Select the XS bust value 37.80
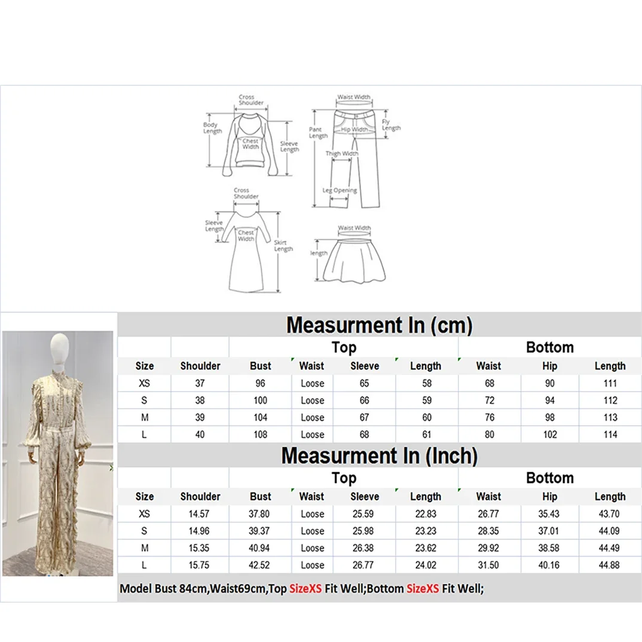642x642 pixels. pyautogui.click(x=259, y=514)
